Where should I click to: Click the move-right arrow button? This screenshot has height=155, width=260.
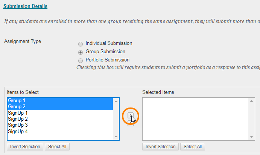pyautogui.click(x=130, y=116)
